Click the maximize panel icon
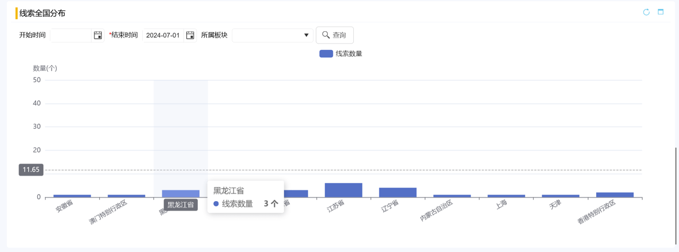The height and width of the screenshot is (252, 679). pos(660,12)
